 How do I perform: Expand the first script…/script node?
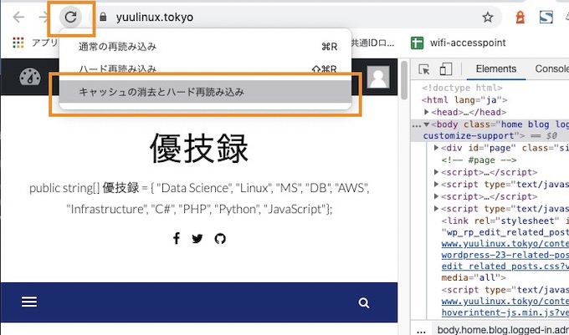[x=437, y=172]
